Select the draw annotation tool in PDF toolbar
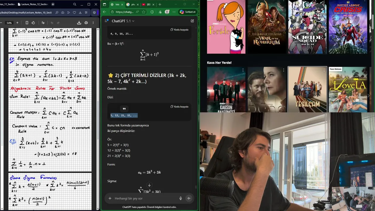 tap(43, 23)
